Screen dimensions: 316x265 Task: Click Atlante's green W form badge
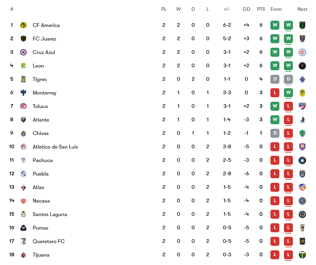point(275,120)
